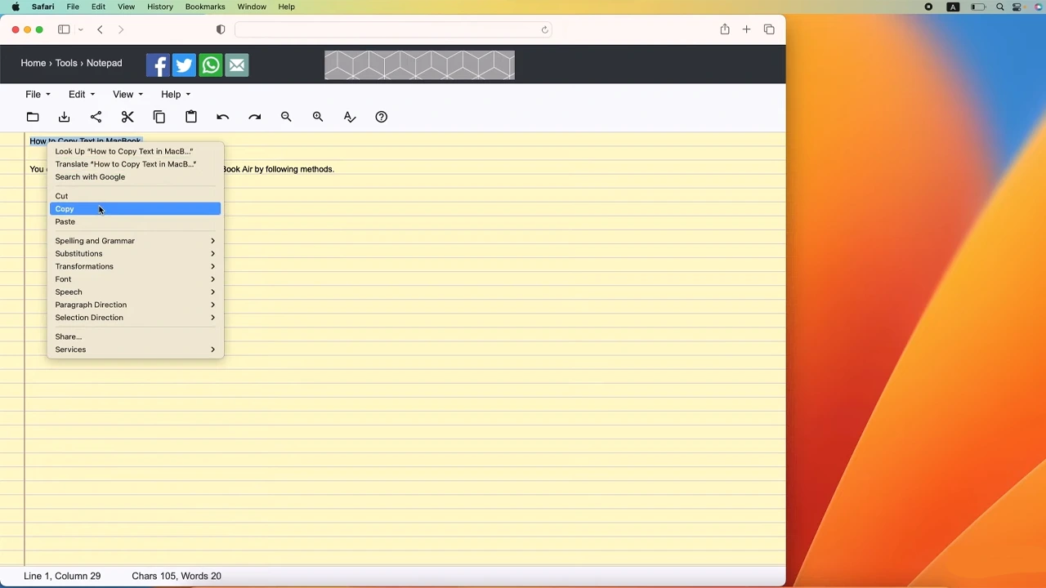1046x588 pixels.
Task: Go to Home breadcrumb link
Action: [34, 63]
